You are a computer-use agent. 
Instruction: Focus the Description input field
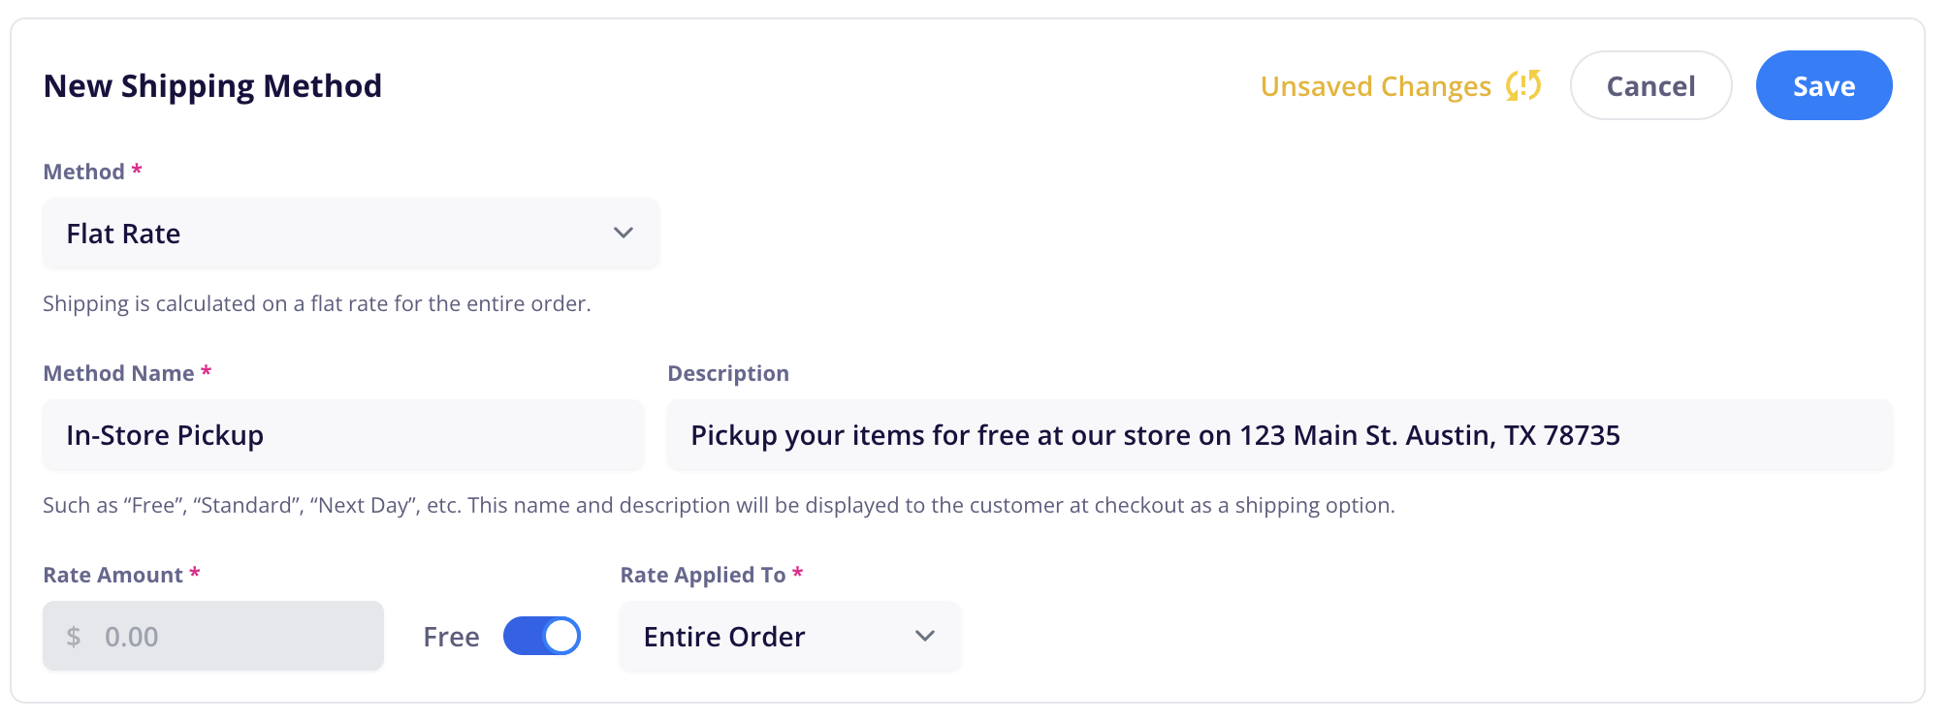(x=1280, y=435)
